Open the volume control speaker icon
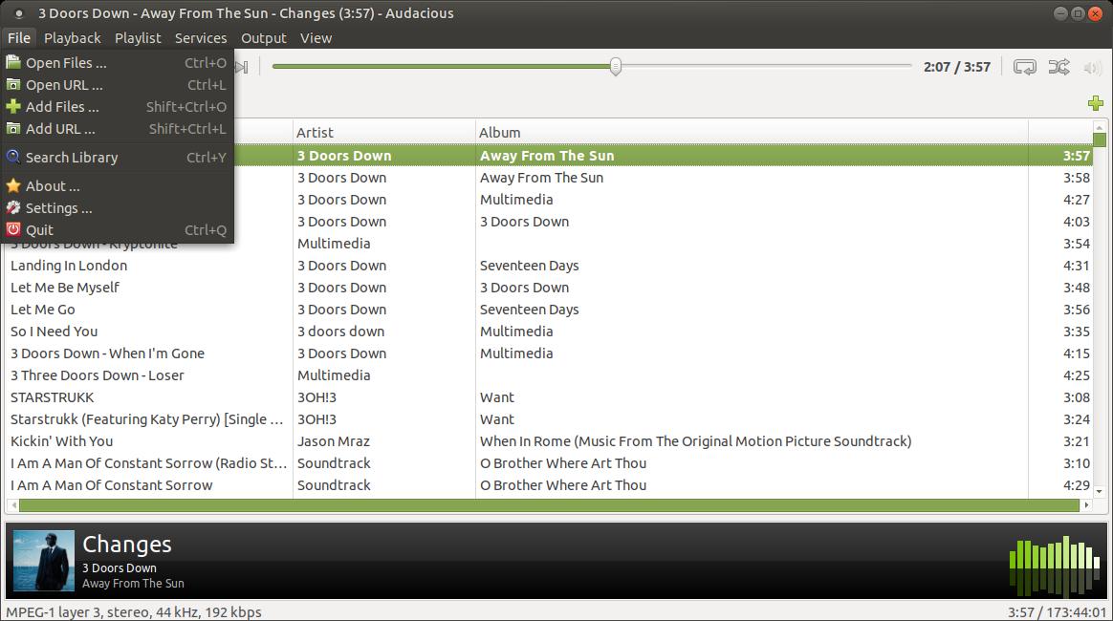 pyautogui.click(x=1092, y=67)
